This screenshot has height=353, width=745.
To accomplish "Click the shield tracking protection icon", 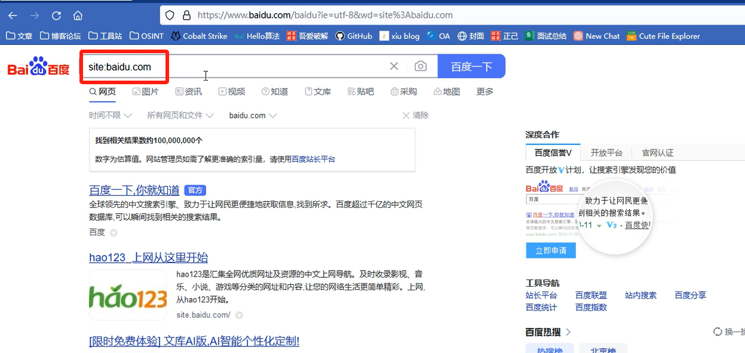I will pos(170,16).
